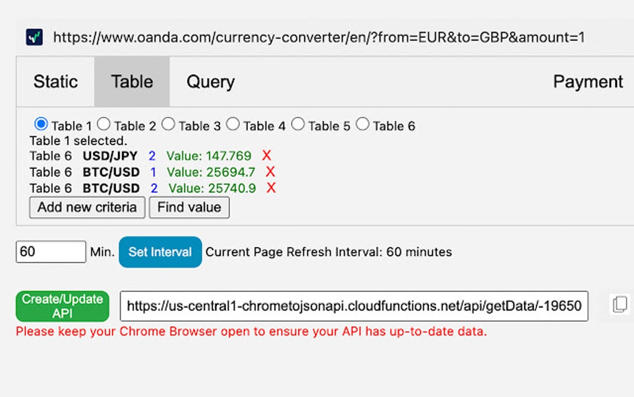Click the blue Set Interval button
This screenshot has width=634, height=397.
pos(160,252)
